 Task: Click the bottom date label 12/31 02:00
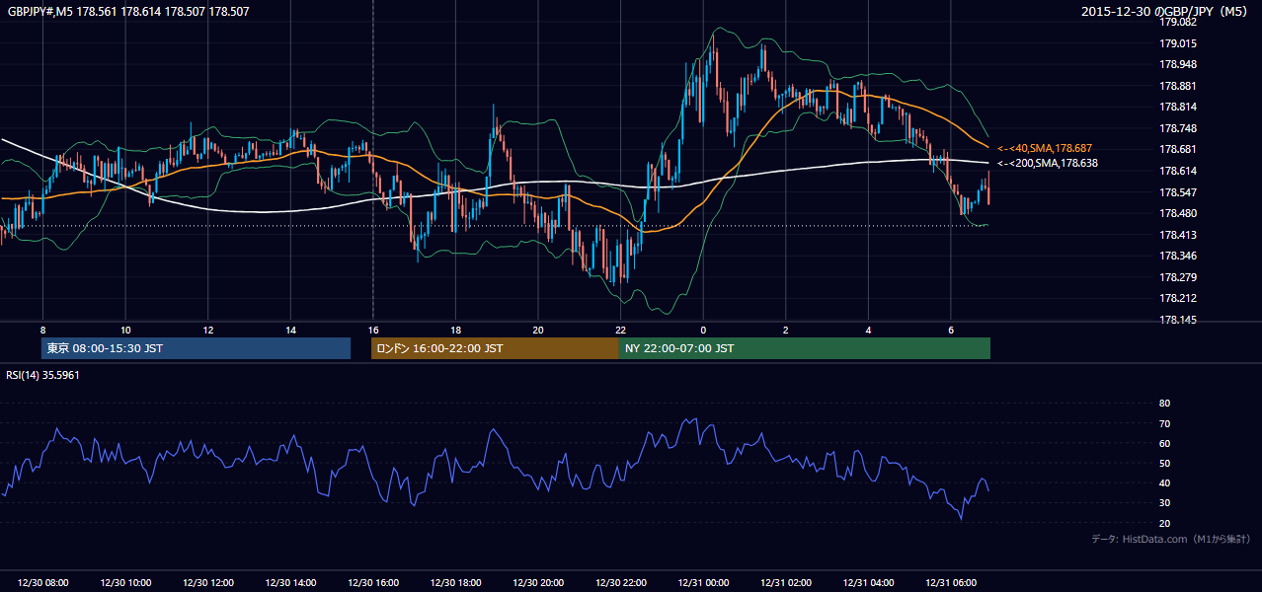(x=785, y=583)
